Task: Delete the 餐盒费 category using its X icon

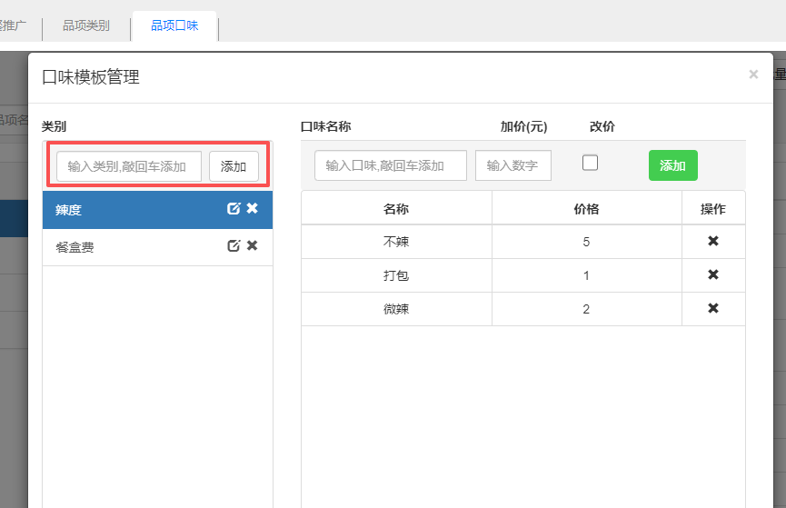Action: 253,246
